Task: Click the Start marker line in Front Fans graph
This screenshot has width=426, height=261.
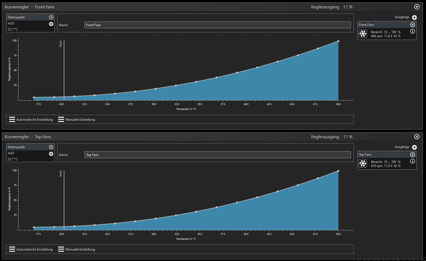Action: click(x=64, y=70)
